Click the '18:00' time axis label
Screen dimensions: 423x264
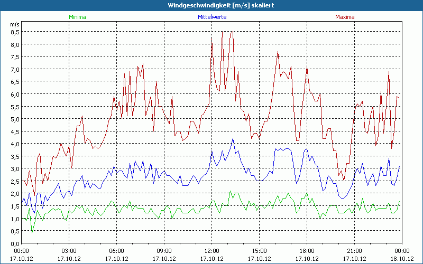pyautogui.click(x=307, y=251)
